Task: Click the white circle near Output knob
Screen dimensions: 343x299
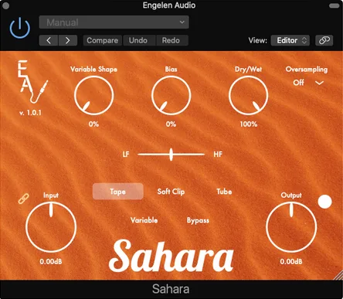Action: [325, 202]
